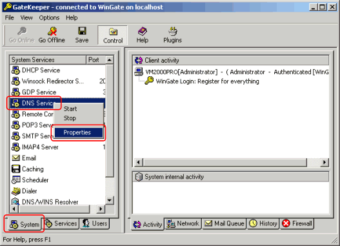Click the 'DHCP Service' label
Viewport: 340px width, 246px height.
41,70
